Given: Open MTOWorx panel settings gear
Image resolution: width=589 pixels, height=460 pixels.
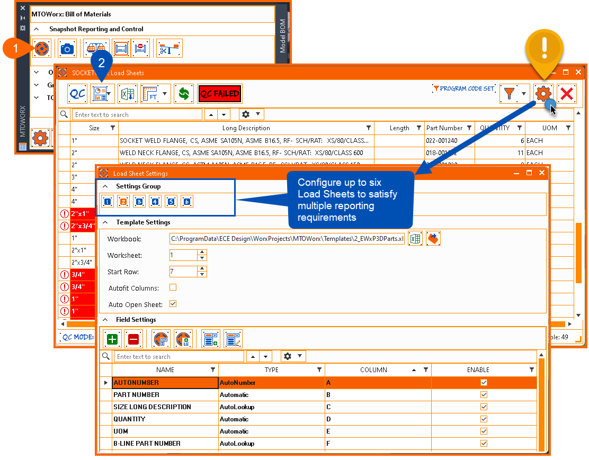Looking at the screenshot, I should (x=40, y=138).
